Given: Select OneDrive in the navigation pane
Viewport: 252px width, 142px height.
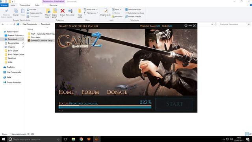Looking at the screenshot, I should pos(11,67).
